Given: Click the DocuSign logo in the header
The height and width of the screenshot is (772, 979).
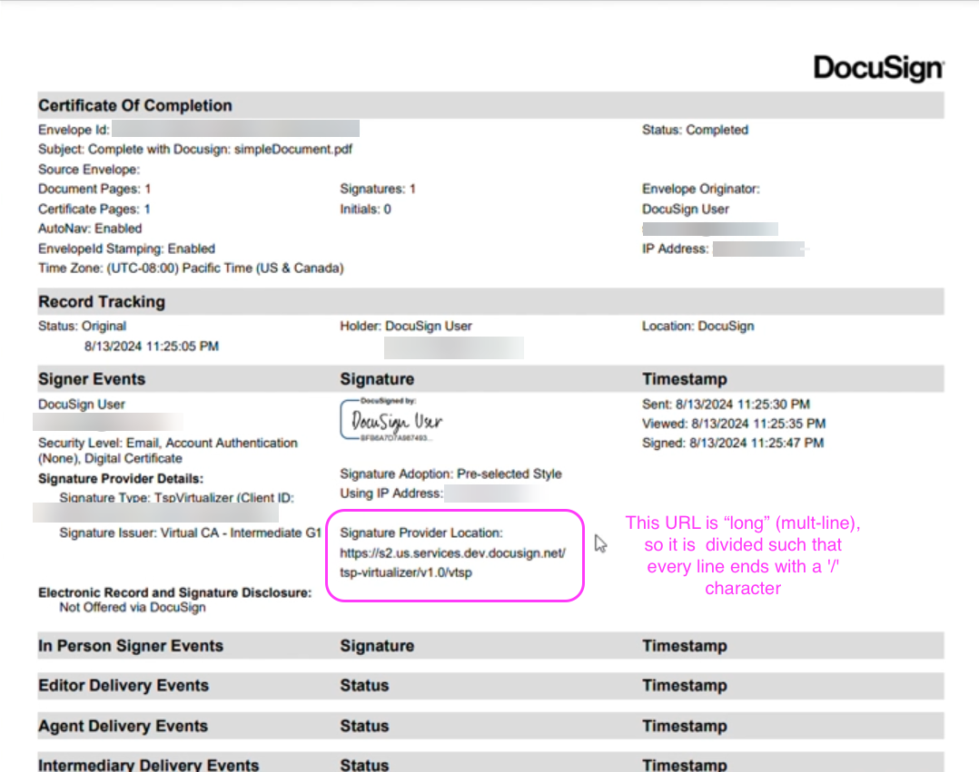Looking at the screenshot, I should coord(878,68).
